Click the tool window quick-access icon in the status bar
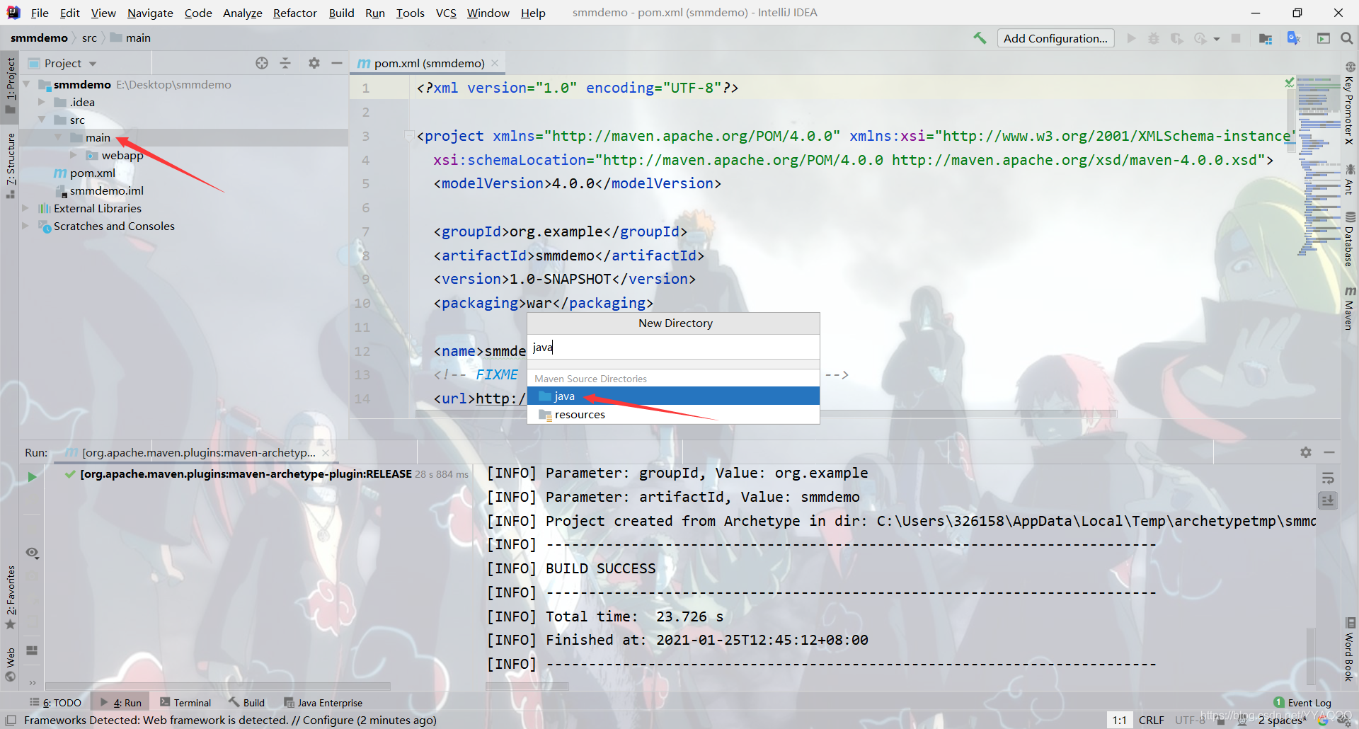The image size is (1359, 729). pyautogui.click(x=11, y=720)
